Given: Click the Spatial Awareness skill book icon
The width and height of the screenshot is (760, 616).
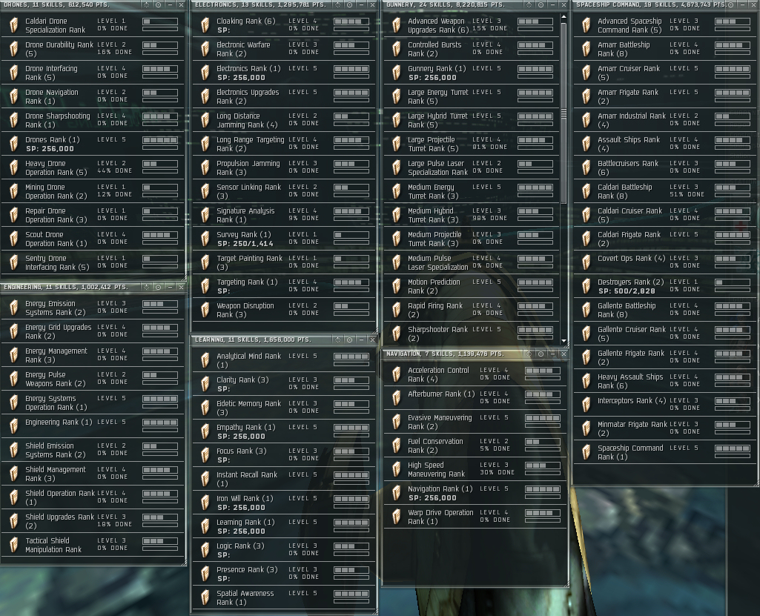Looking at the screenshot, I should (x=205, y=597).
